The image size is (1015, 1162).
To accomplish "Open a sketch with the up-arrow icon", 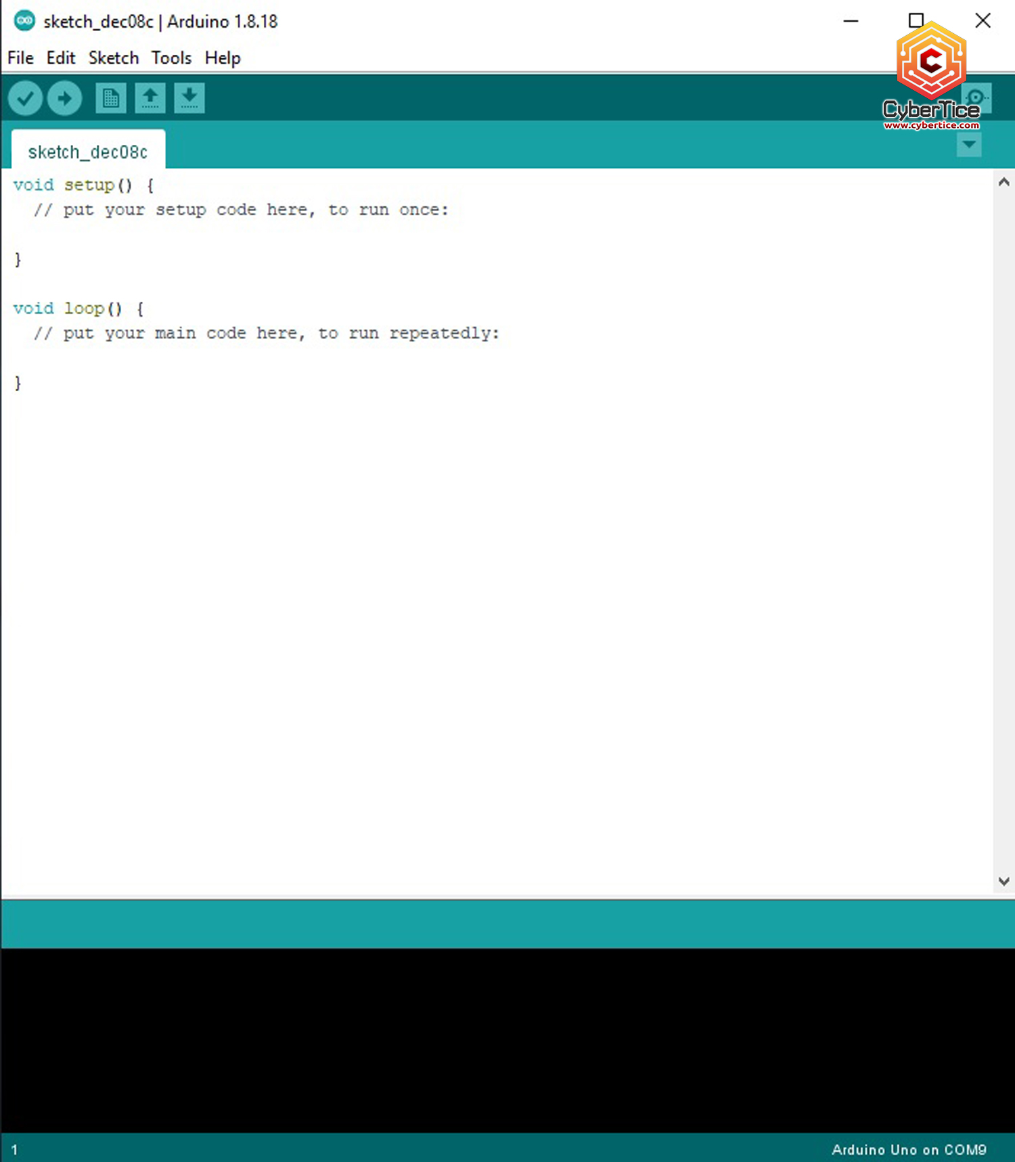I will coord(150,99).
